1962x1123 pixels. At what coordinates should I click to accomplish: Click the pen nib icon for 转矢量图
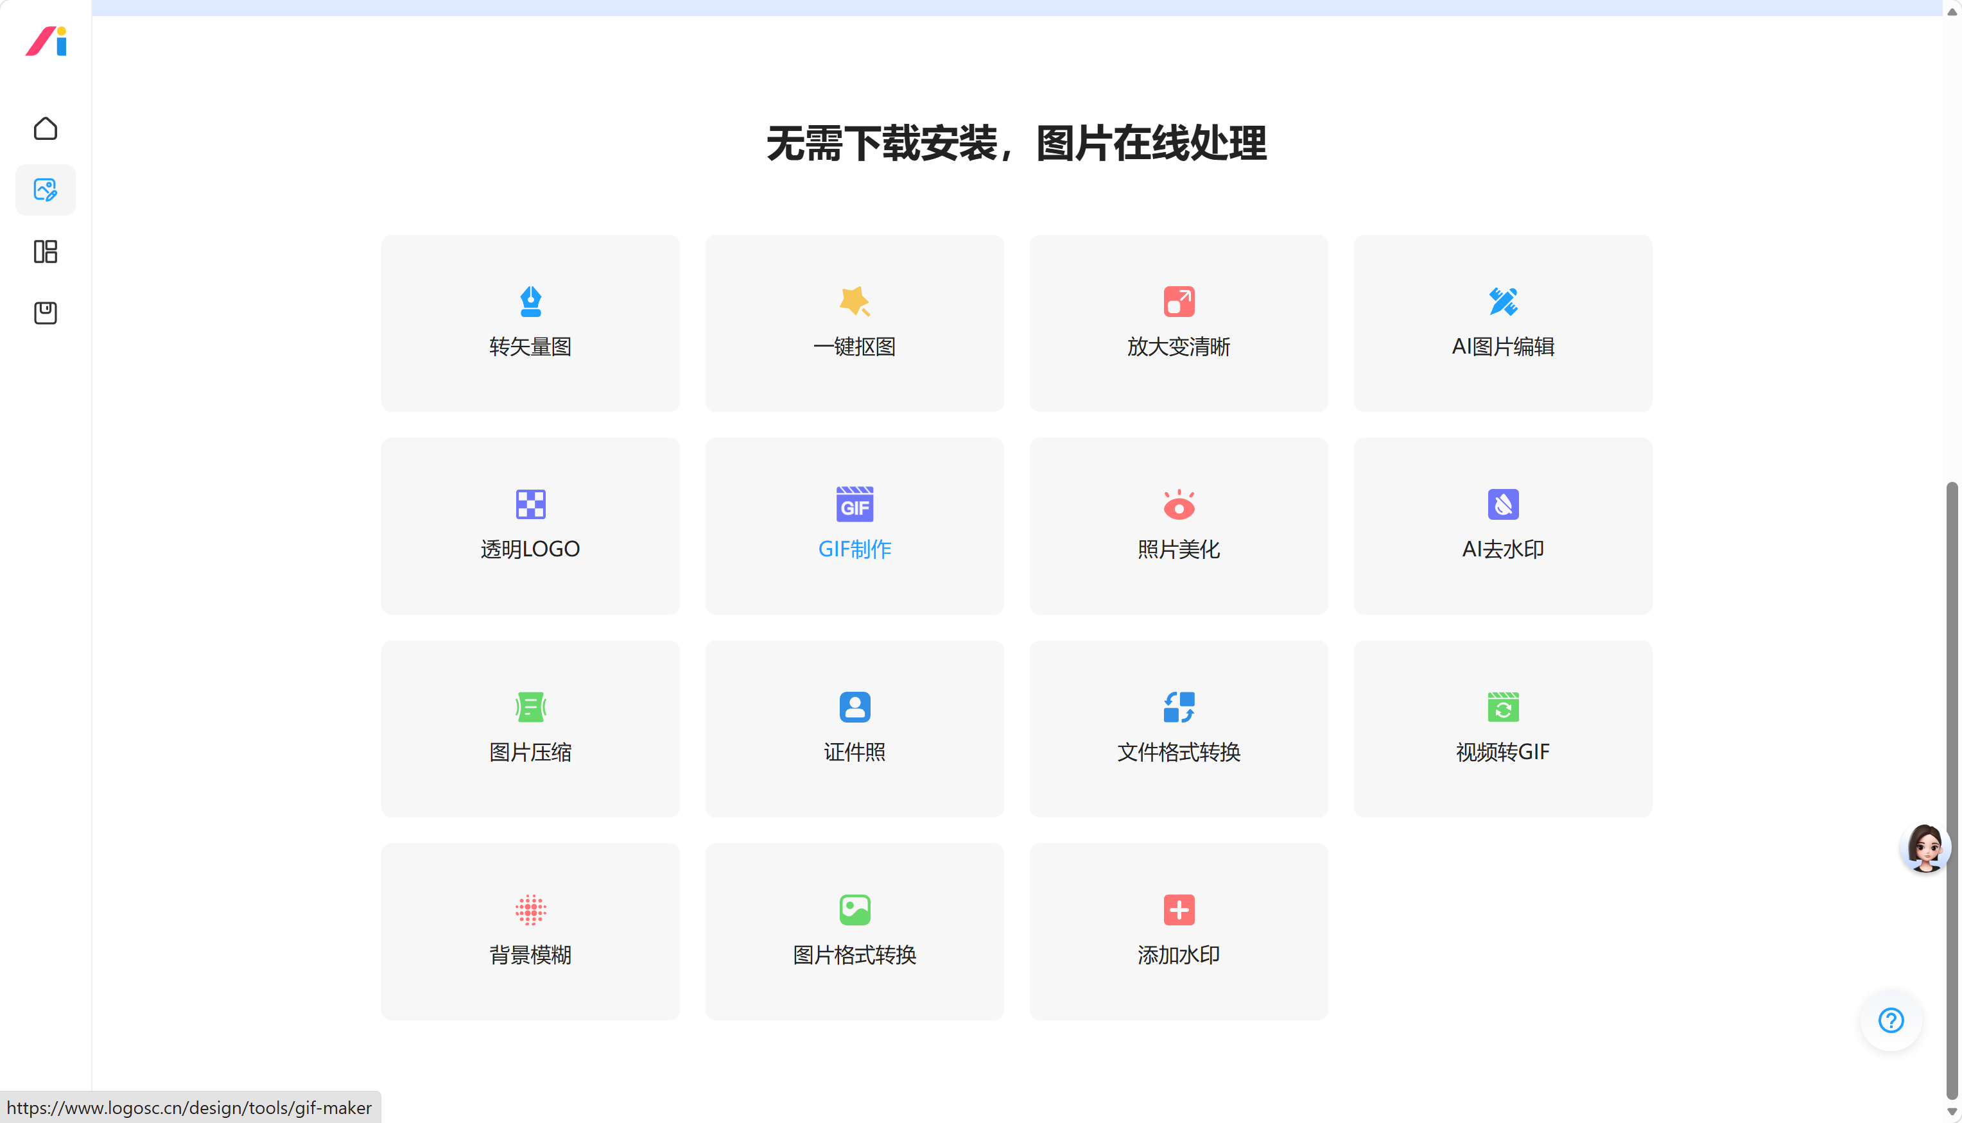coord(531,301)
